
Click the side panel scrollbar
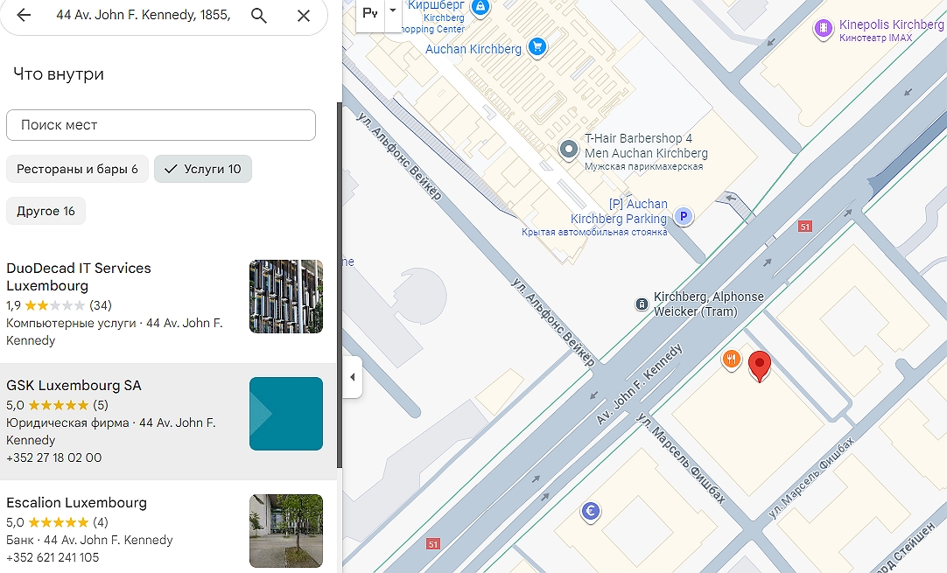tap(340, 283)
